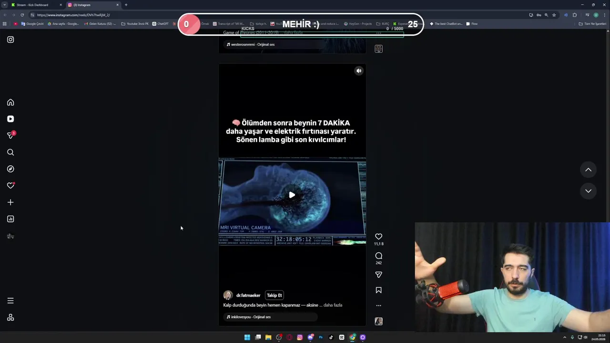The width and height of the screenshot is (610, 343).
Task: Go to the previous reel with up chevron
Action: tap(589, 170)
